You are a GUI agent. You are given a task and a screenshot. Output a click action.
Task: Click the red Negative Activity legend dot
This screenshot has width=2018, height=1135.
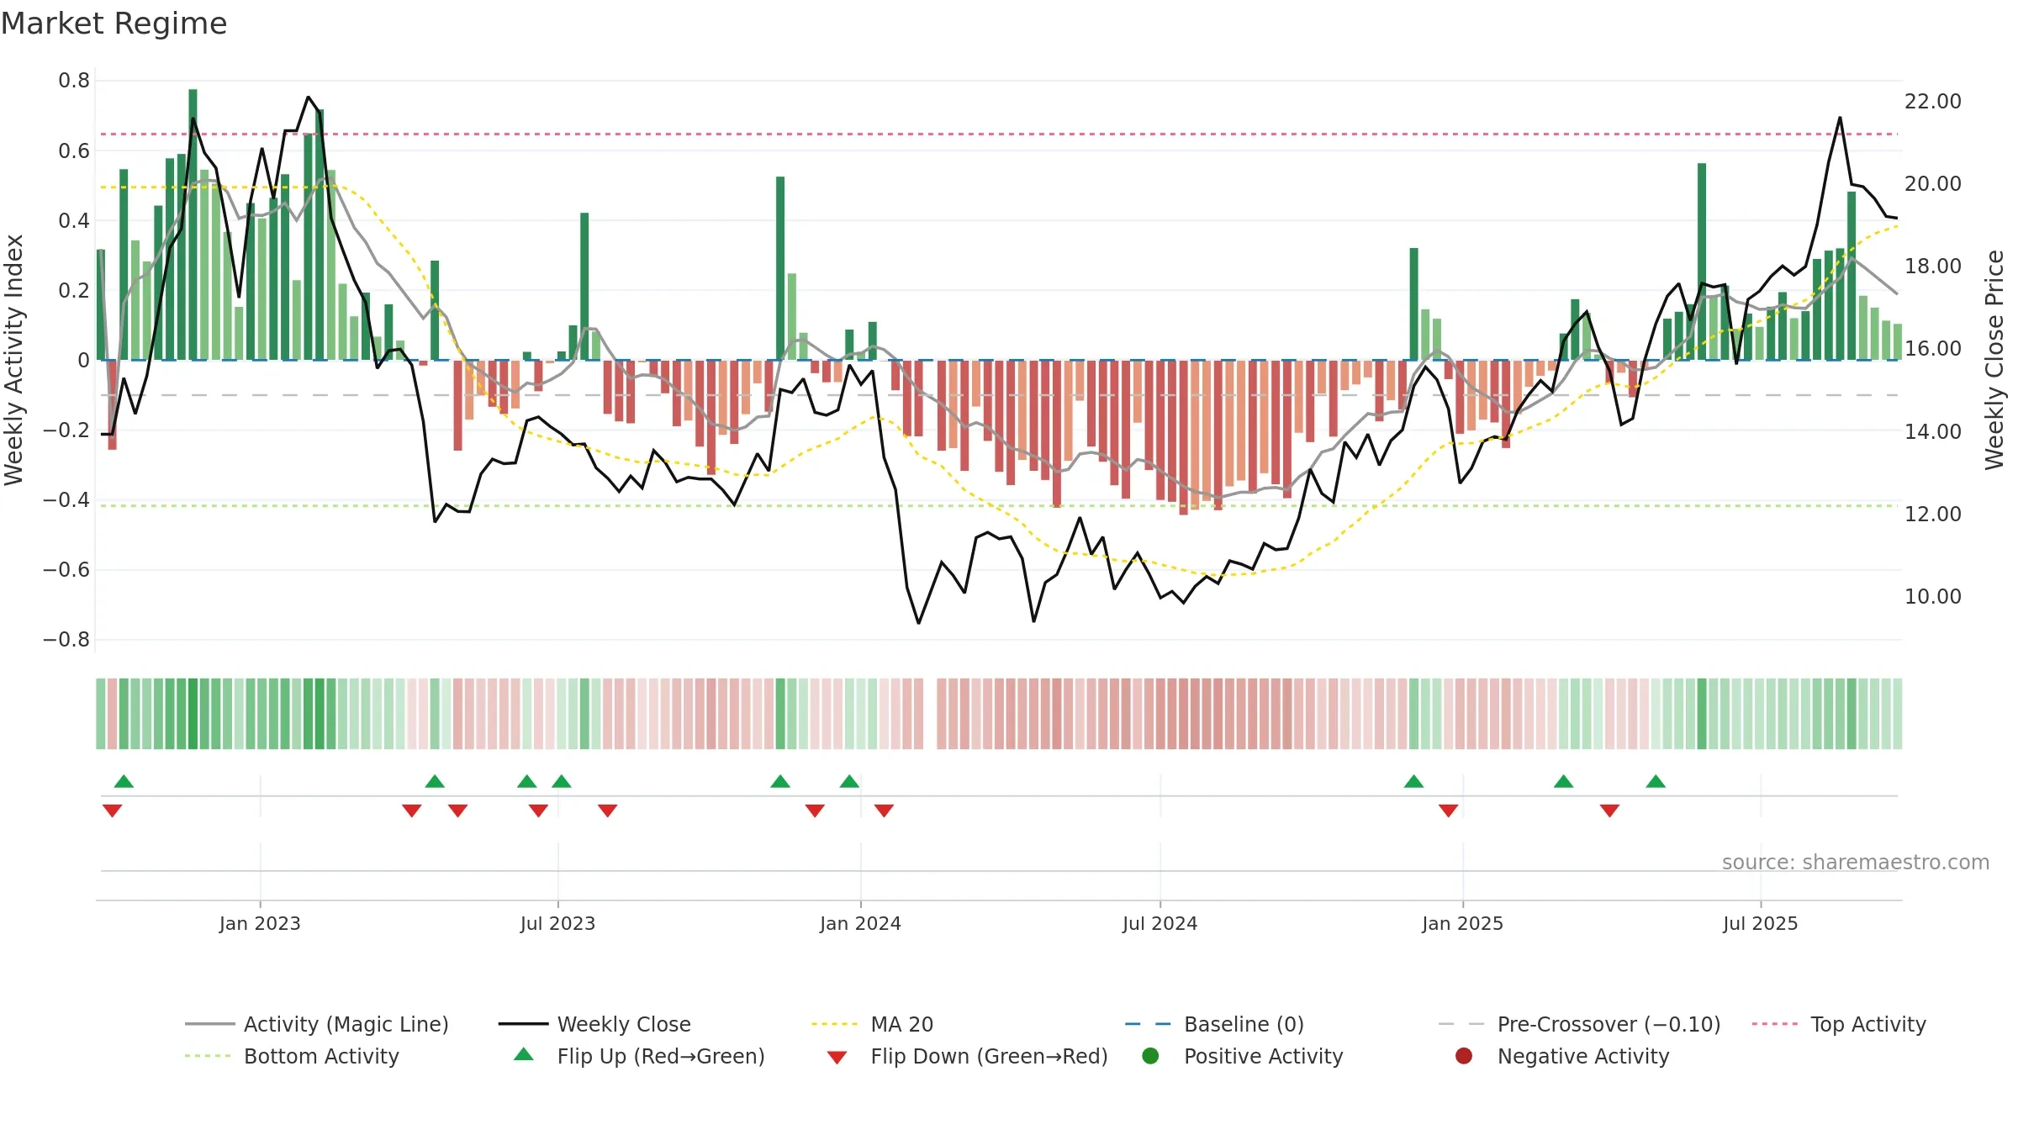click(x=1464, y=1056)
